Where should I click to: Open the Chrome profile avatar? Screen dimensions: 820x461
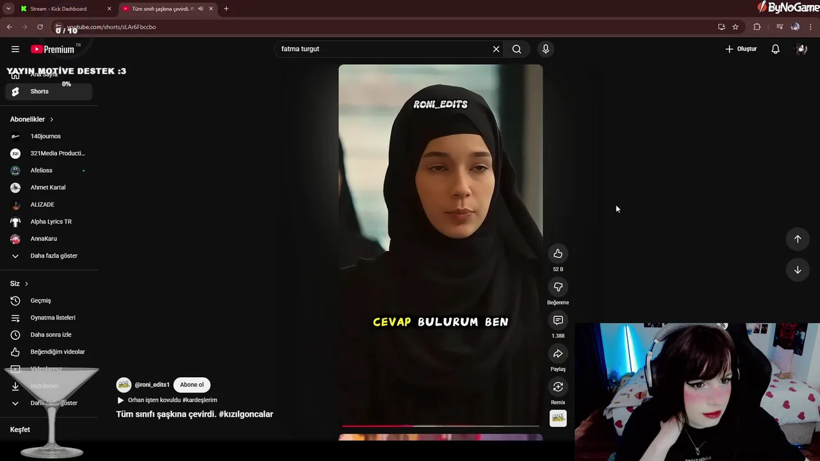click(795, 27)
